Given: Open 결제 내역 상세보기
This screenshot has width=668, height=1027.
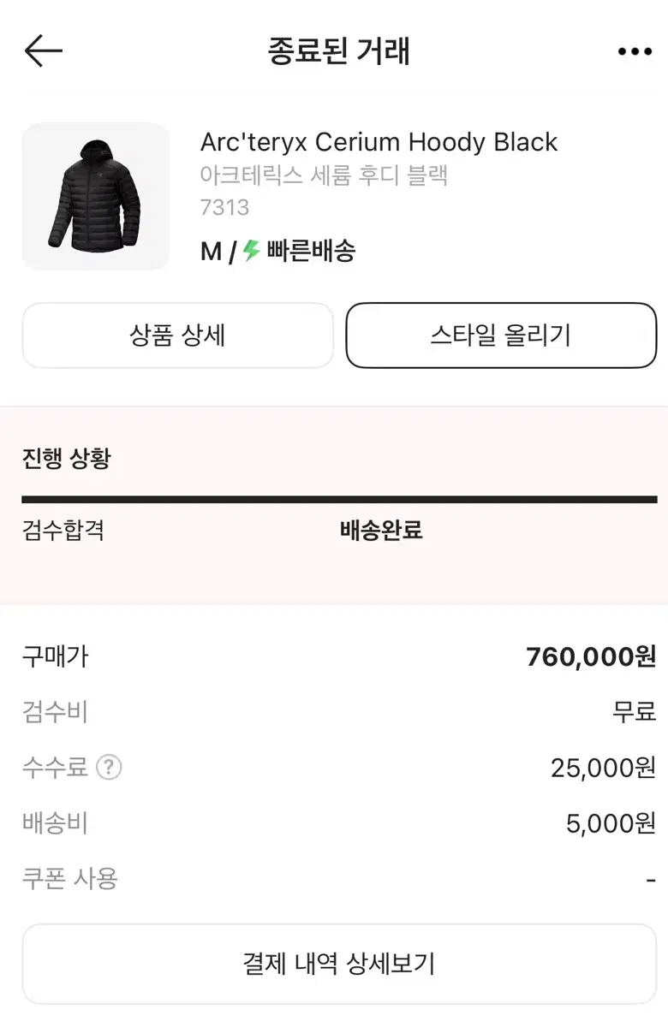Looking at the screenshot, I should pyautogui.click(x=339, y=964).
